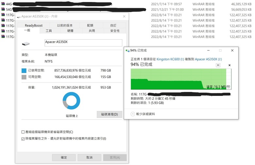The image size is (255, 165).
Task: Pause the file copy operation
Action: [218, 65]
